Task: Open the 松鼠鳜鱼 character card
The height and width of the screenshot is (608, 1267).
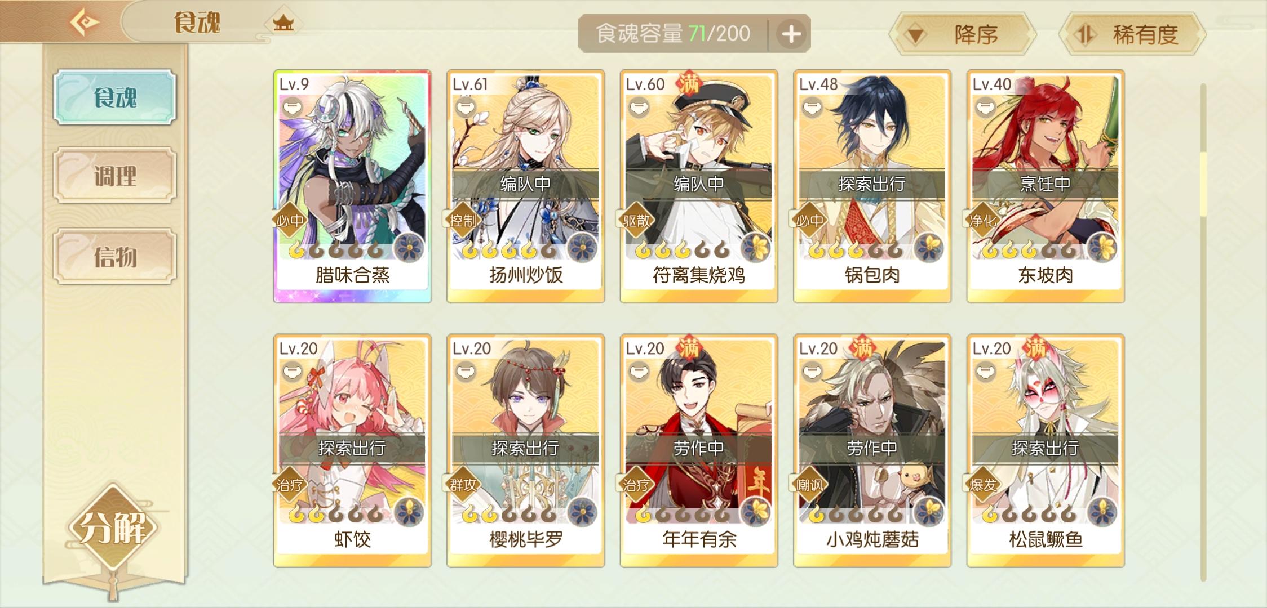Action: coord(1046,450)
